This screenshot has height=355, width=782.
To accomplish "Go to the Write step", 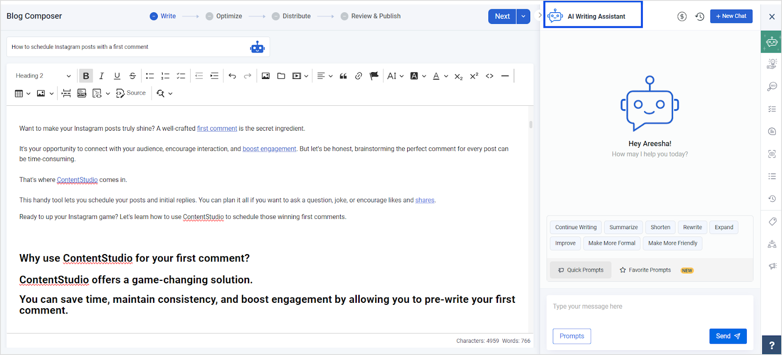I will 163,16.
